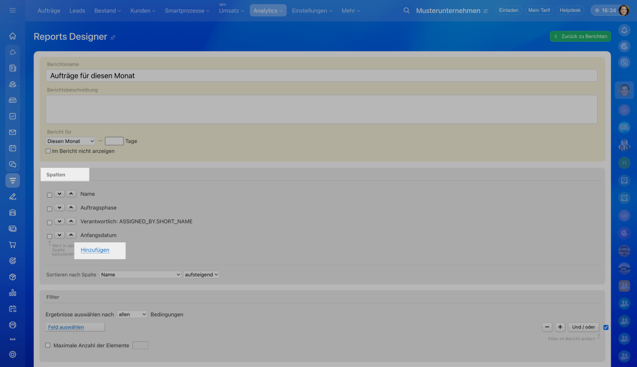Open notifications bell in right panel
This screenshot has height=367, width=637.
pyautogui.click(x=624, y=30)
